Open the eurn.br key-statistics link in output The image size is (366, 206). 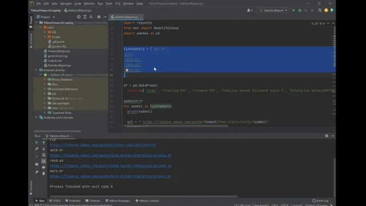pos(110,176)
